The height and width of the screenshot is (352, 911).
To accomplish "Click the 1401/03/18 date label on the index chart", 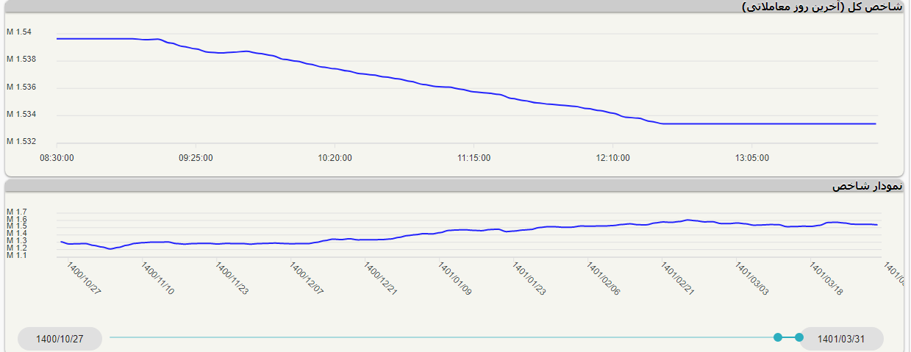I will pyautogui.click(x=826, y=279).
